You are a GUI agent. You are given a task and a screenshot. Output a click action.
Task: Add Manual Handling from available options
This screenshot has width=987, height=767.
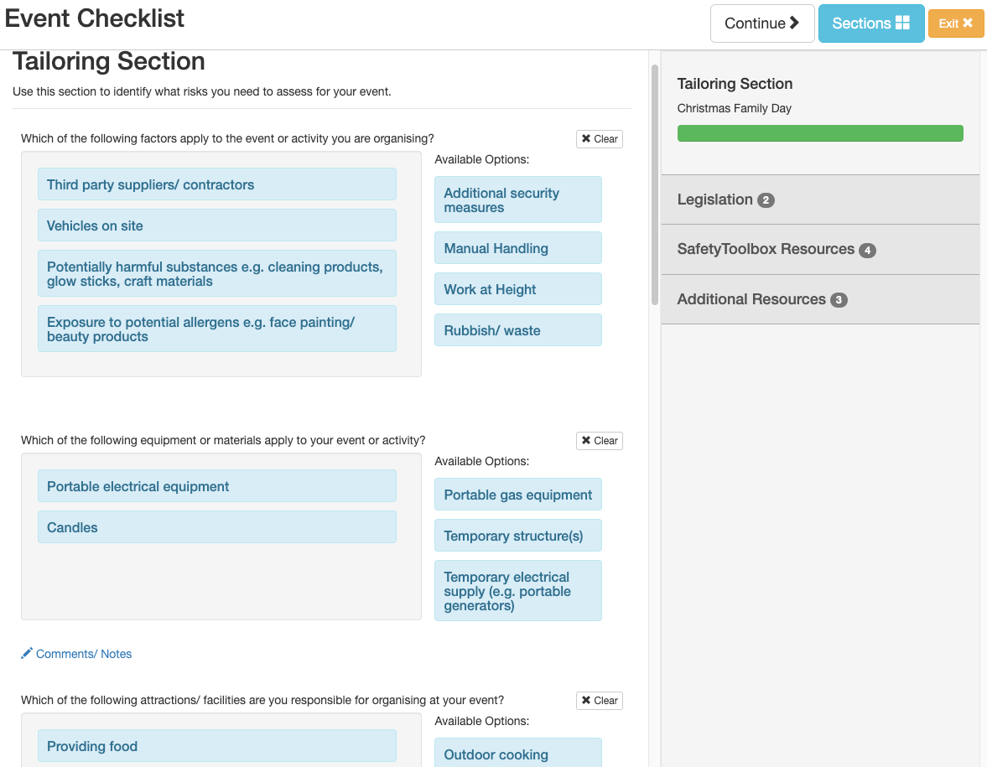[517, 248]
